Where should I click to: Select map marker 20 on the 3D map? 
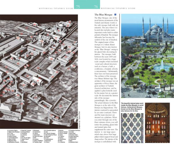18,38
